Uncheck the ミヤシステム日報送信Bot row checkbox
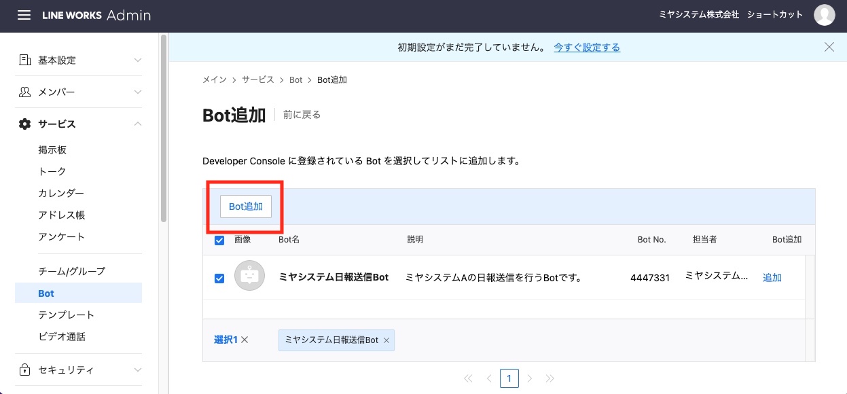This screenshot has height=394, width=847. [x=219, y=278]
